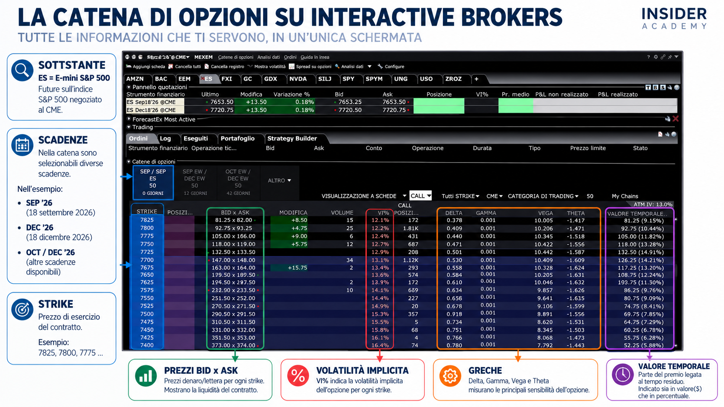The height and width of the screenshot is (407, 724).
Task: Click Mostra volatilità in the toolbar
Action: tap(266, 67)
